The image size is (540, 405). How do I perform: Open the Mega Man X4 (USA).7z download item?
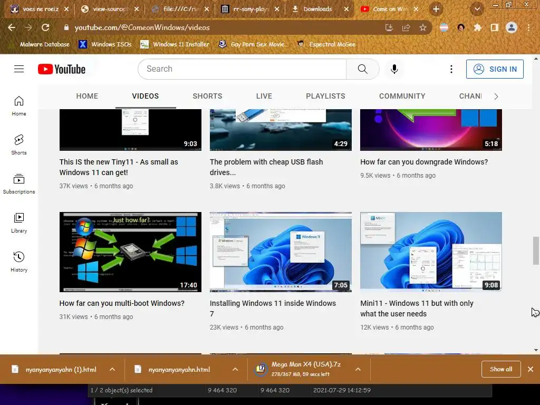click(x=302, y=369)
